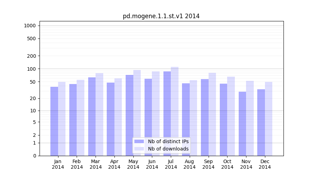Screen dimensions: 315x175
Task: Click the Dec 2014 downloads bar
Action: click(268, 119)
